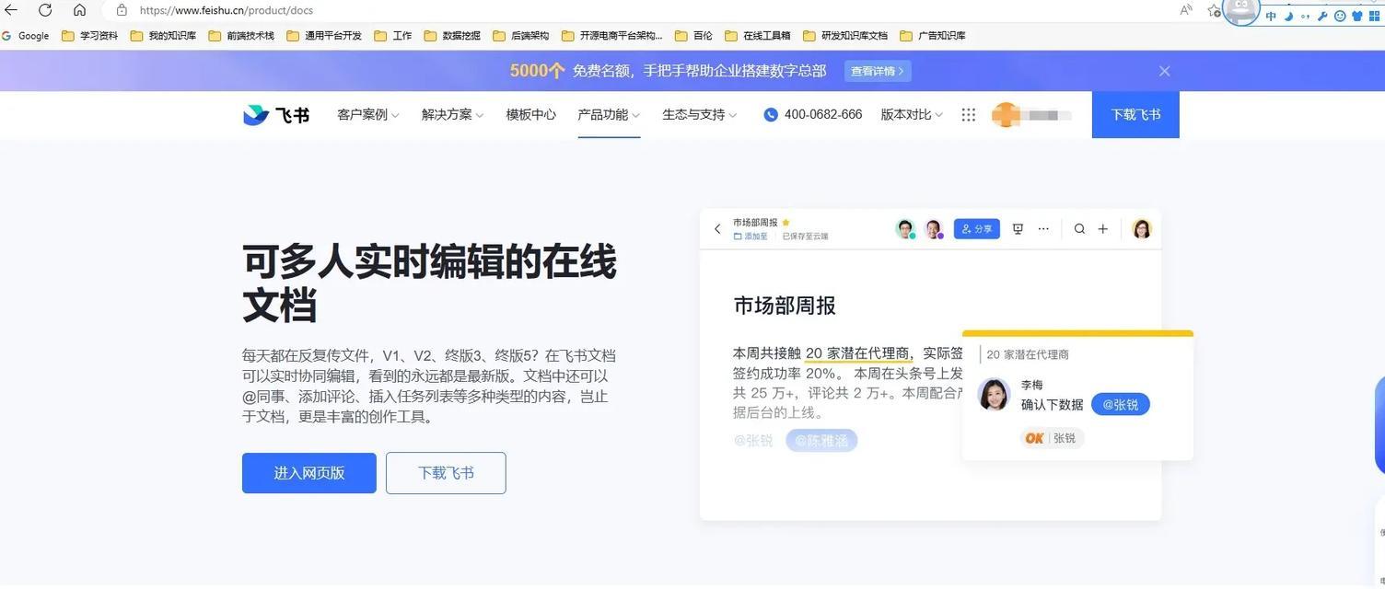Click the shirt skin icon in input toolbar
Viewport: 1385px width, 589px height.
coord(1356,16)
